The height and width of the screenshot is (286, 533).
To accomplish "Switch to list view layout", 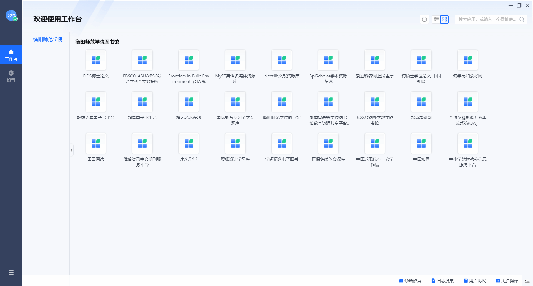I will pos(436,19).
